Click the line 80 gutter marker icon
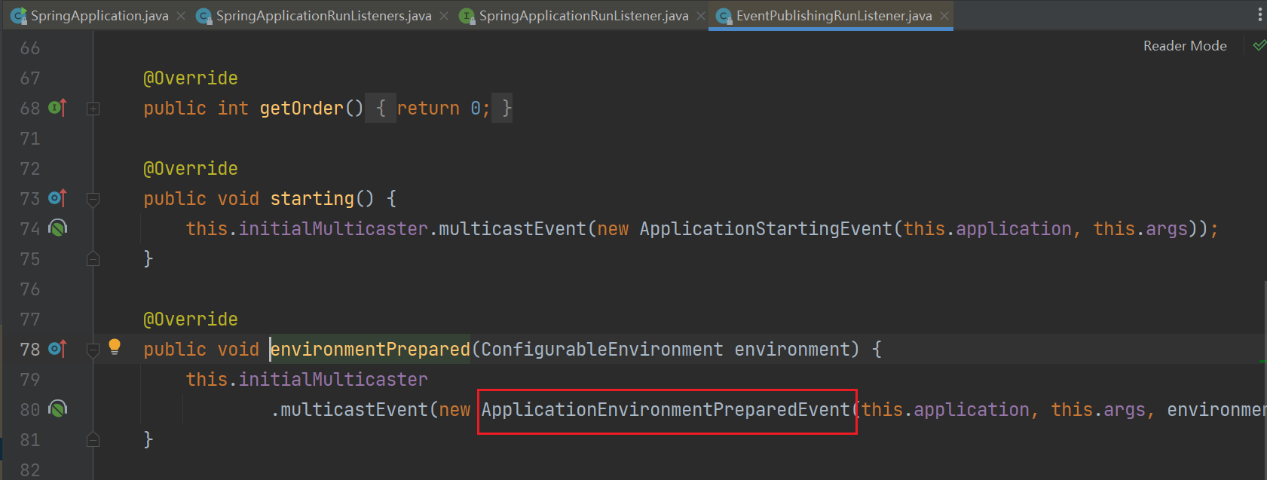The image size is (1267, 480). click(x=58, y=408)
